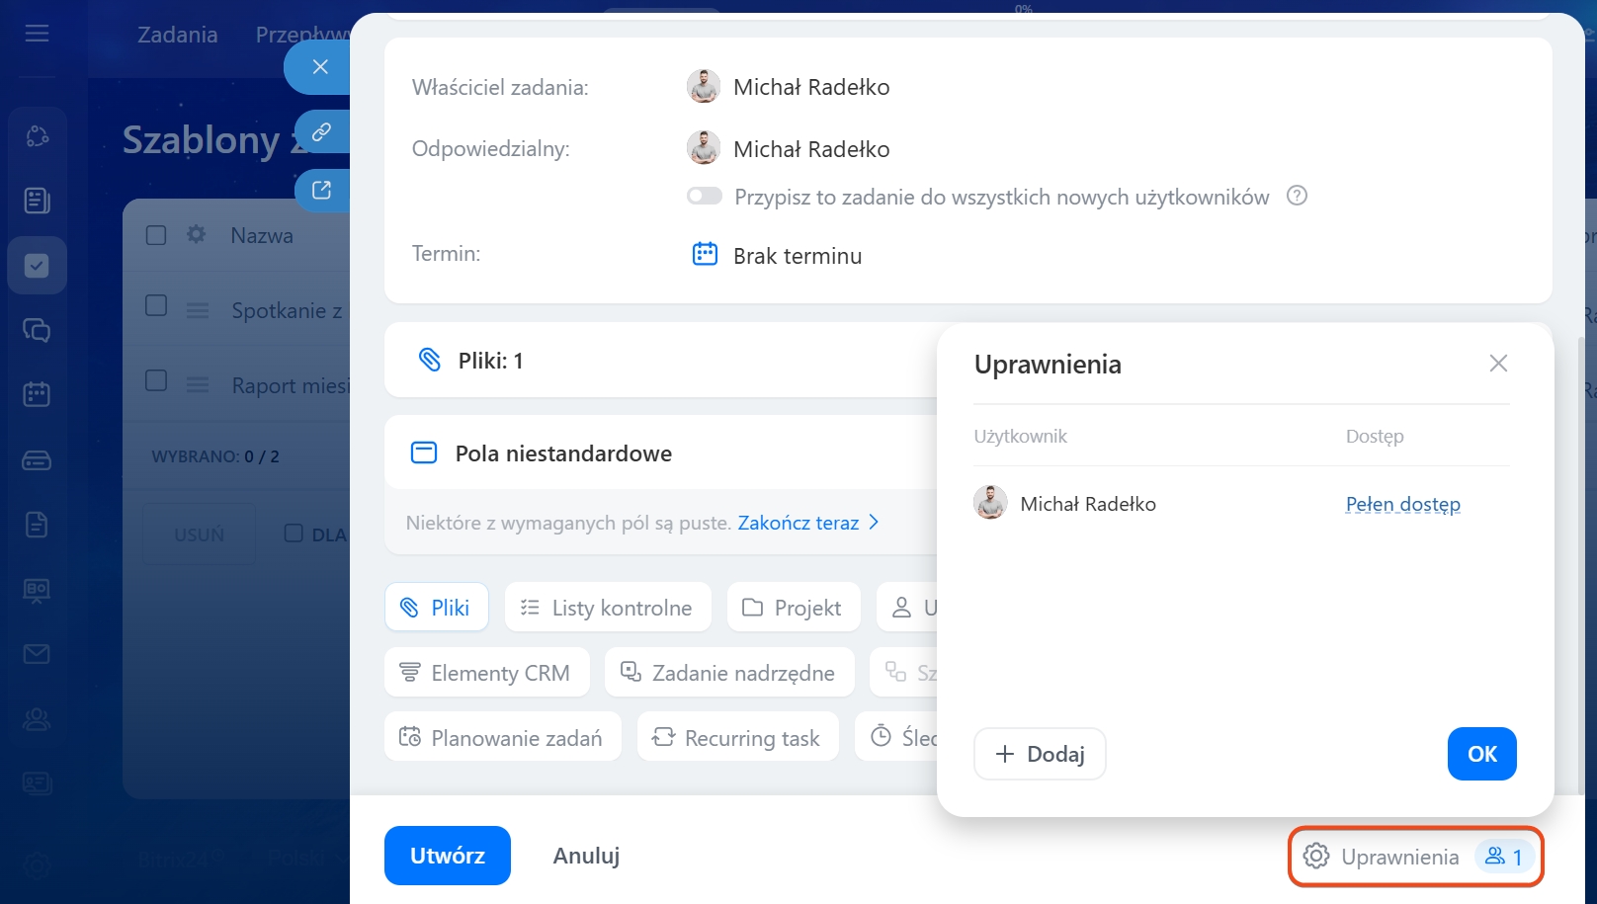Open the Zadania top menu item
The image size is (1597, 904).
coord(178,35)
